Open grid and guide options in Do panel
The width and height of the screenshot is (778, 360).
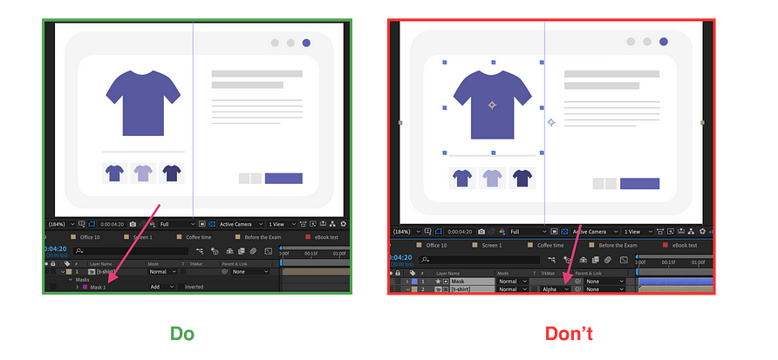[x=81, y=224]
